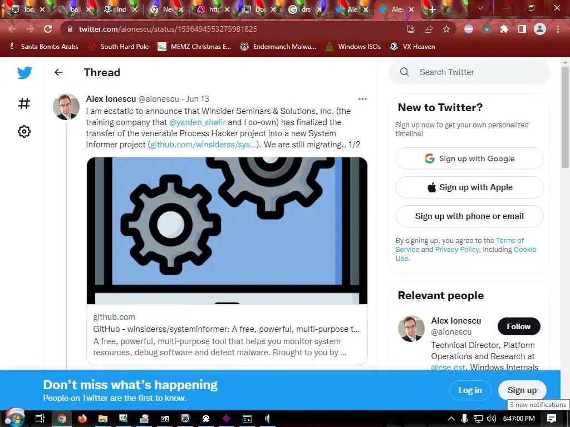Expand the tab search chevron

480,8
